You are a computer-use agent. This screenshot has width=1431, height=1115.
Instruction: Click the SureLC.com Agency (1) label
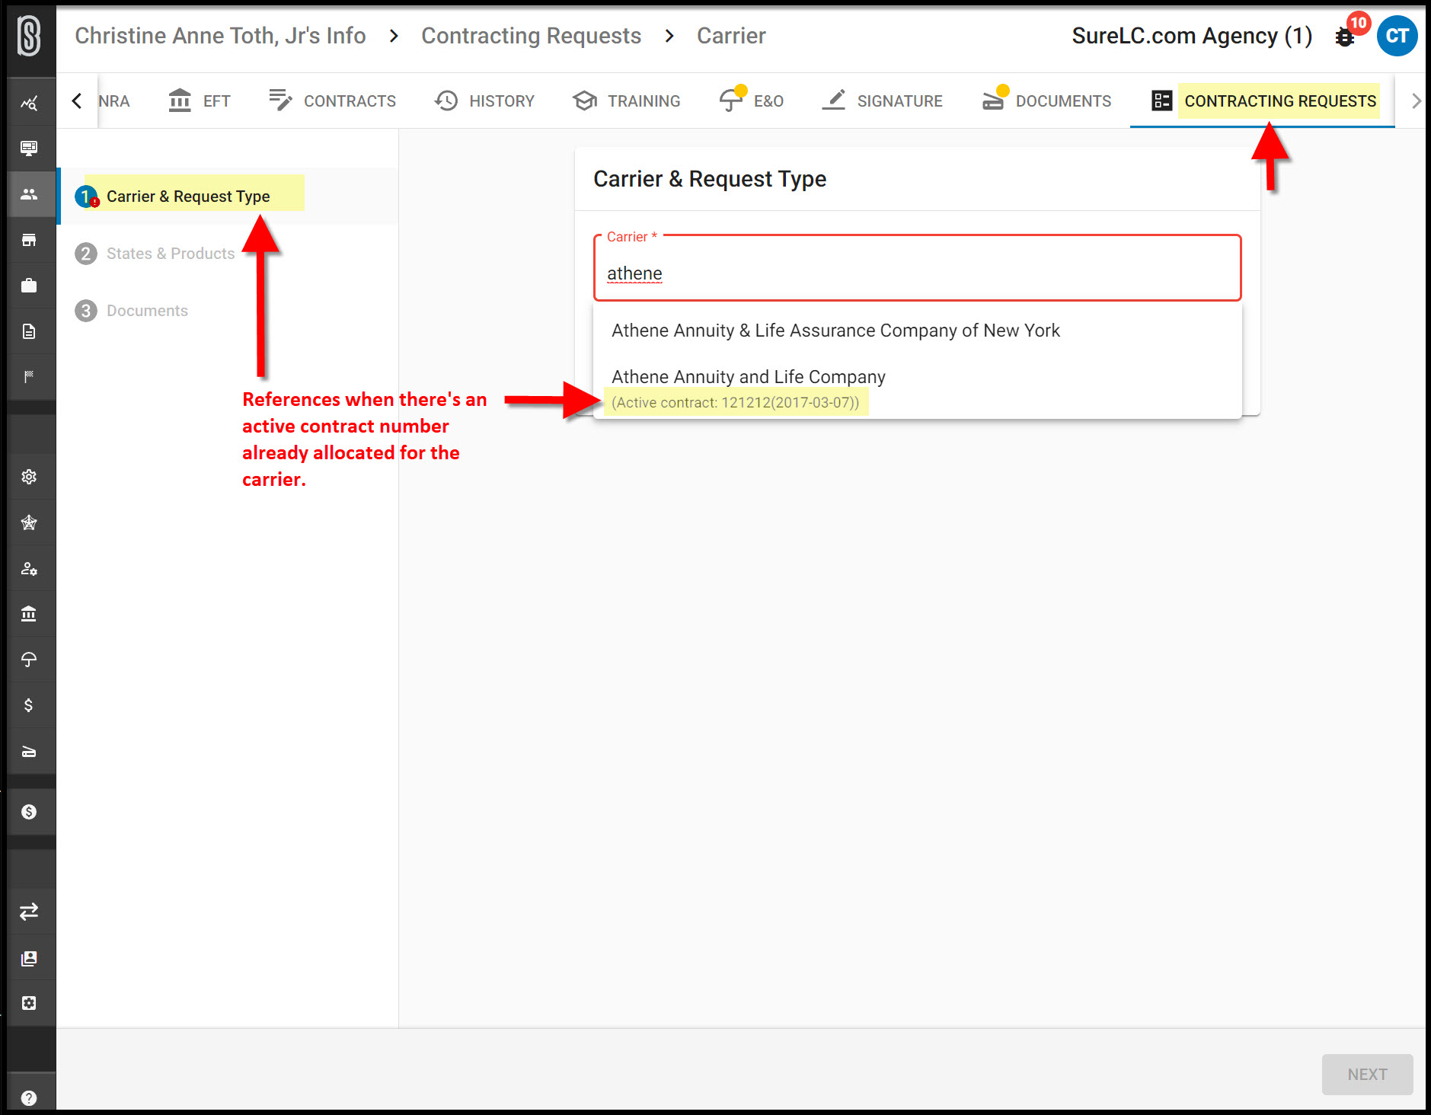[1192, 36]
